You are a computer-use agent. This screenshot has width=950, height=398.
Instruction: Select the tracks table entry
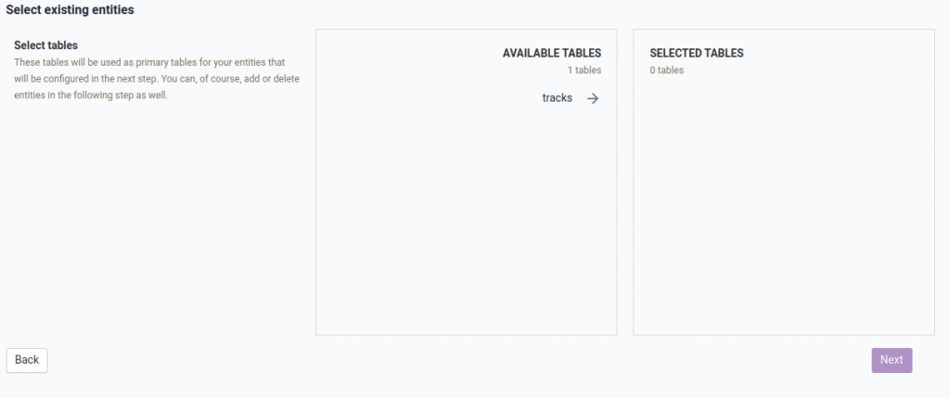coord(558,98)
